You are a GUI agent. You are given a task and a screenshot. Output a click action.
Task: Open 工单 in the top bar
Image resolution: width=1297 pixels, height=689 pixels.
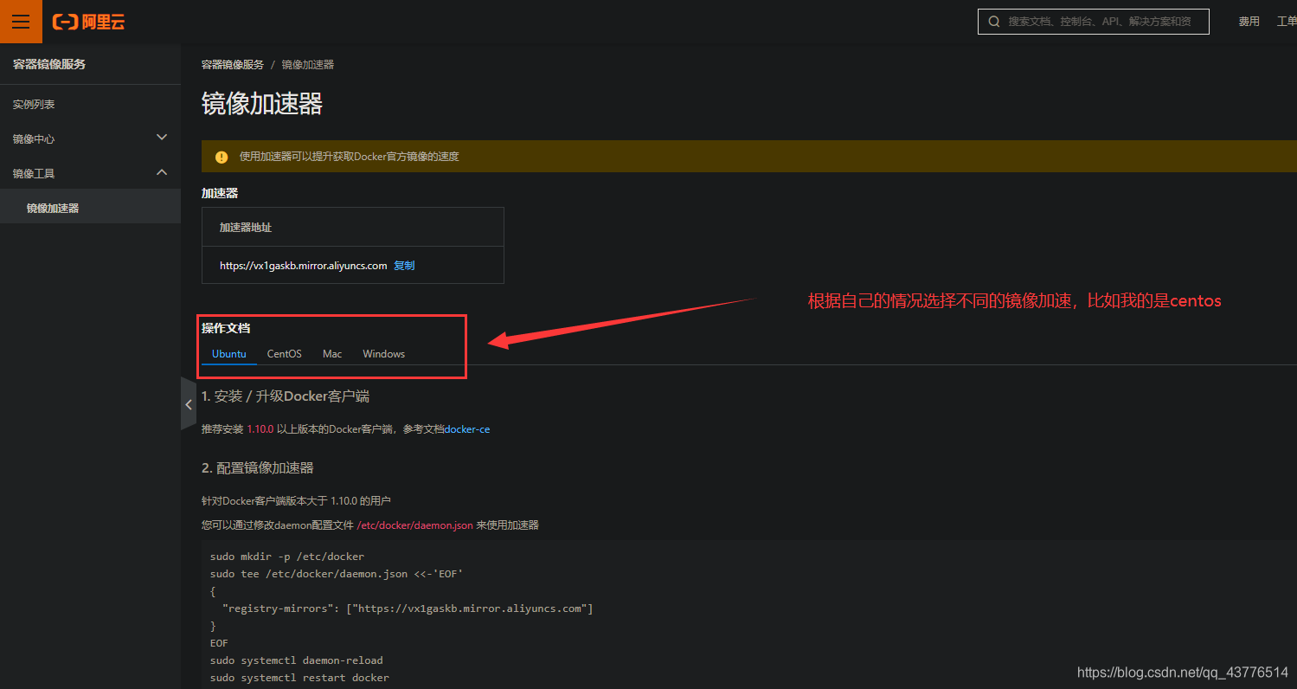pos(1287,22)
